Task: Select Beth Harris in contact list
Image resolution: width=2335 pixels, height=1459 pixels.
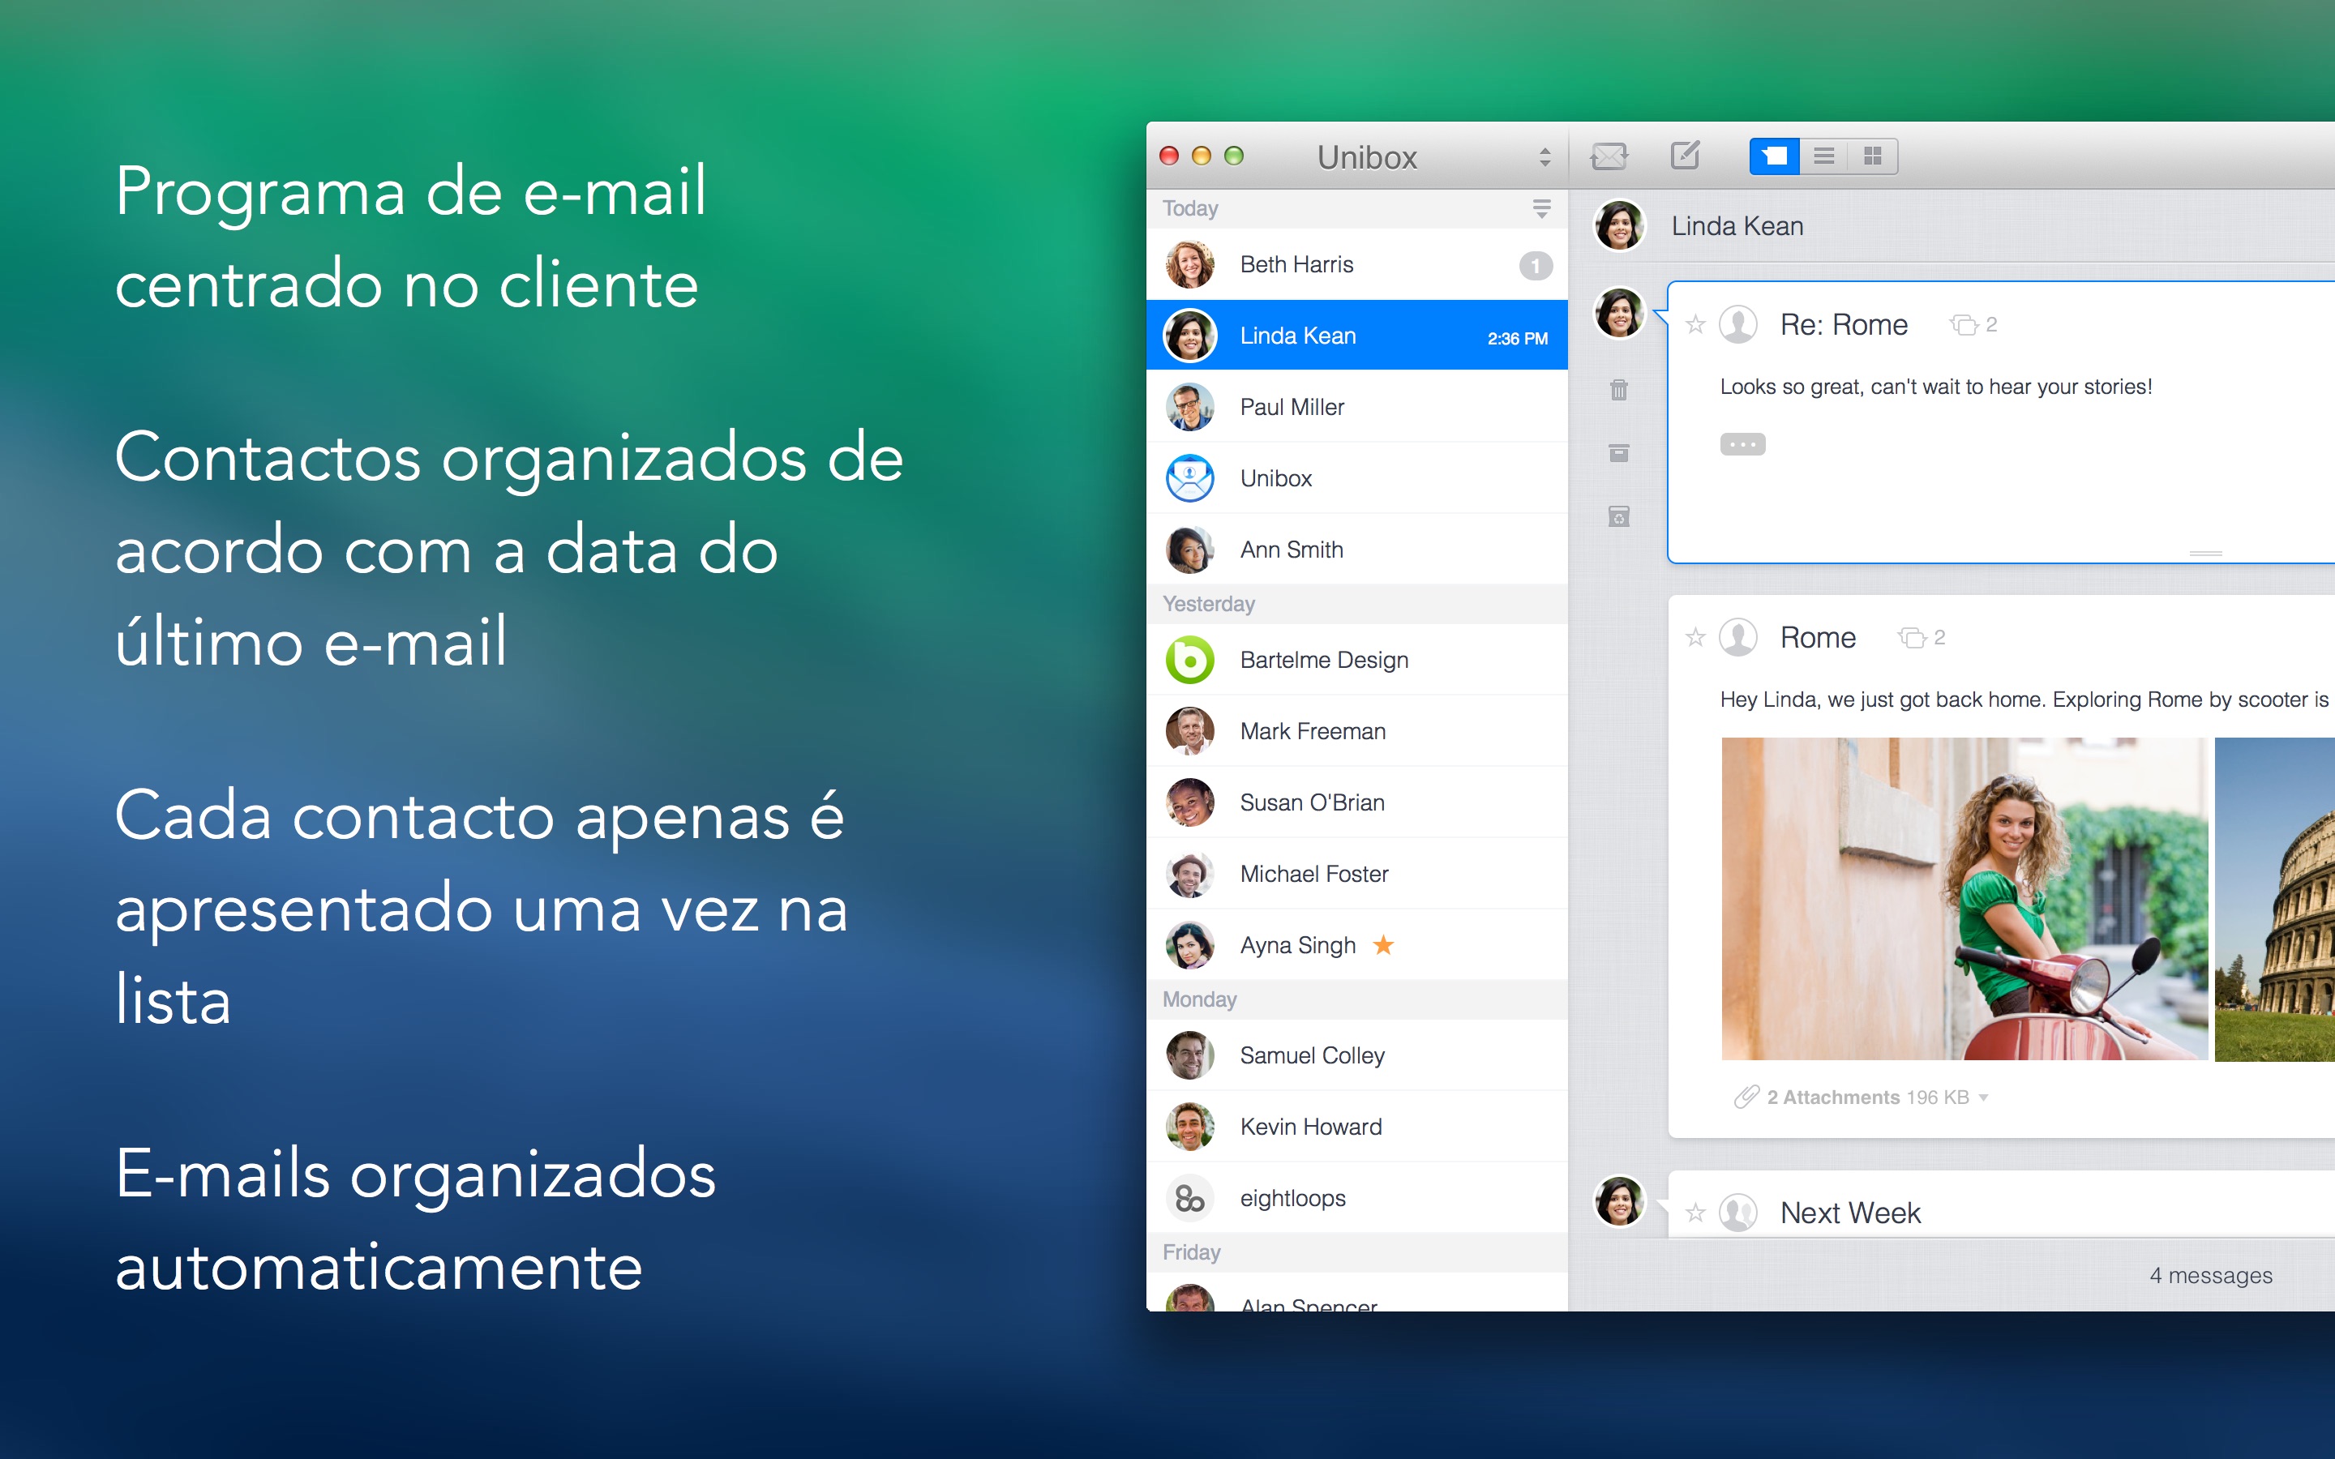Action: (x=1356, y=264)
